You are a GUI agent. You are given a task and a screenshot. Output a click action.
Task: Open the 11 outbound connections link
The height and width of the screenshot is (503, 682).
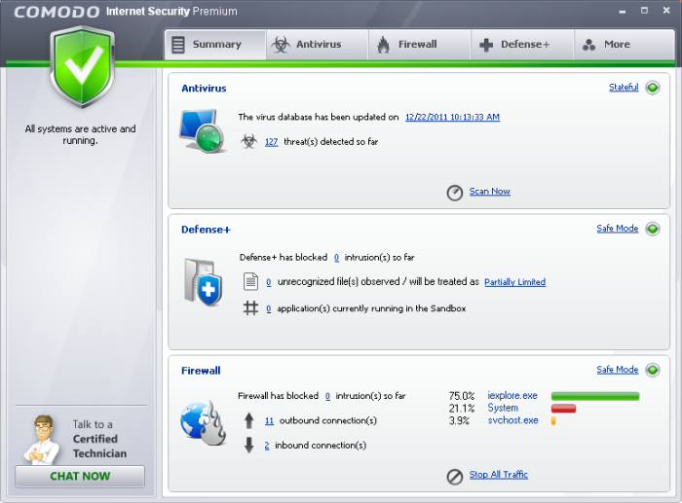pyautogui.click(x=269, y=421)
